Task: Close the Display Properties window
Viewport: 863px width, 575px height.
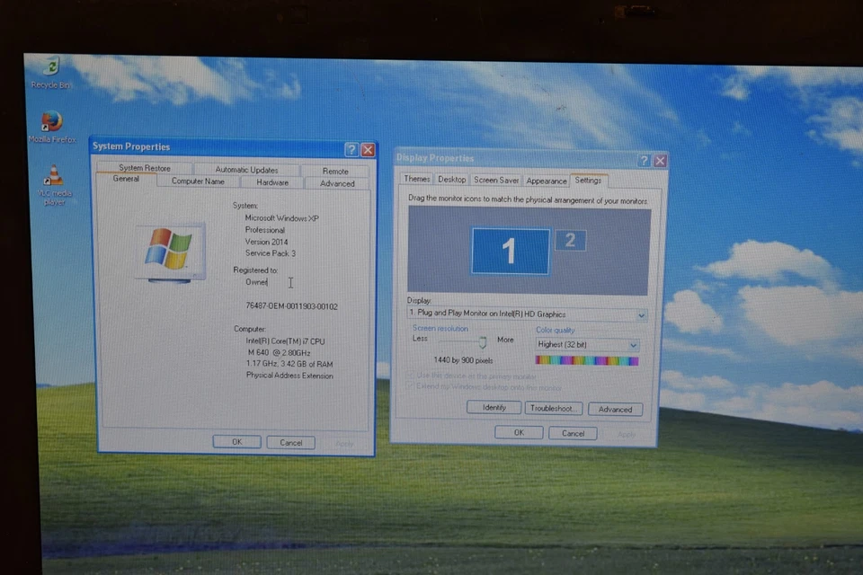Action: coord(660,161)
